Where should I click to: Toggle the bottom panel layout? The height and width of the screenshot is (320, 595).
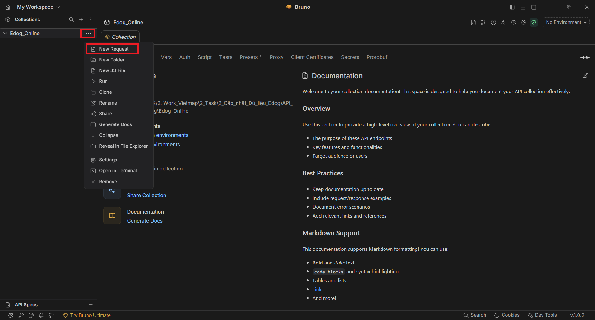(523, 7)
